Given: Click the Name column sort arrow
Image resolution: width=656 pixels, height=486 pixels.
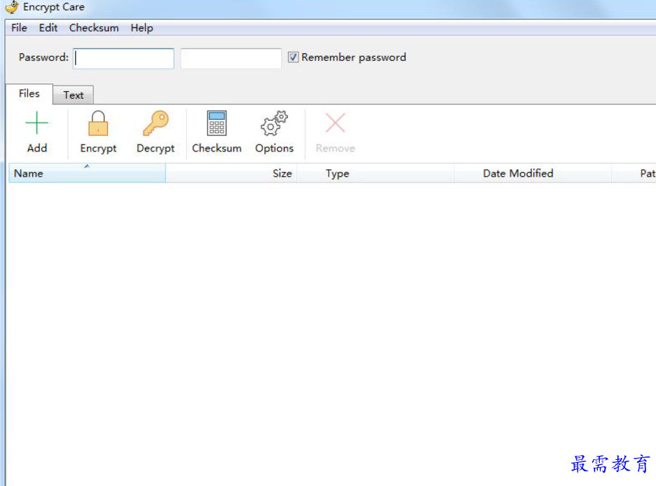Looking at the screenshot, I should tap(87, 166).
